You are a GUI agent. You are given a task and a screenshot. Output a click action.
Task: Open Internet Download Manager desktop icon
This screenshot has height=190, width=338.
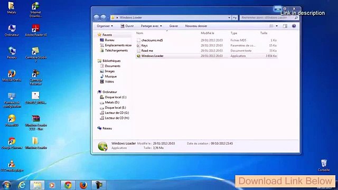tap(35, 9)
